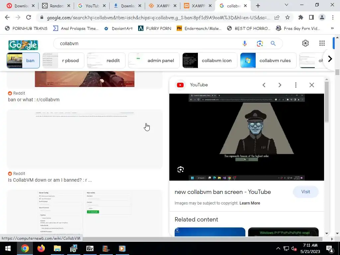This screenshot has width=340, height=255.
Task: Click the address bar URL
Action: 158,18
